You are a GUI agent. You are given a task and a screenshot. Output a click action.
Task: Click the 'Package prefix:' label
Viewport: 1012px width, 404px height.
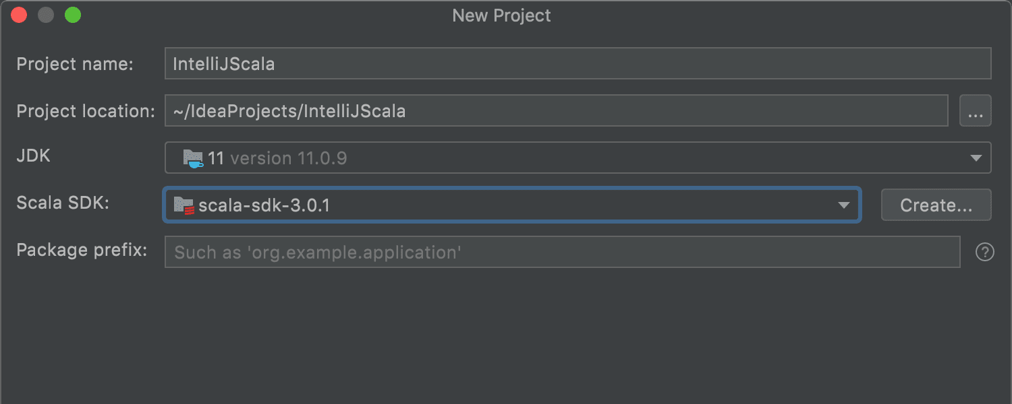point(82,250)
